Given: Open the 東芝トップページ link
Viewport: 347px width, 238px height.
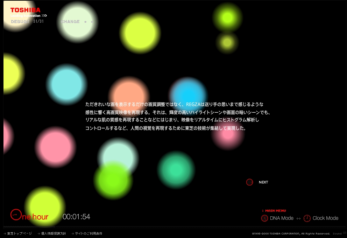Looking at the screenshot, I should pyautogui.click(x=19, y=233).
